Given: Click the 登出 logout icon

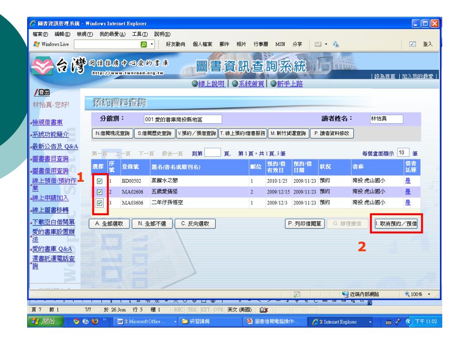Looking at the screenshot, I should 42,92.
